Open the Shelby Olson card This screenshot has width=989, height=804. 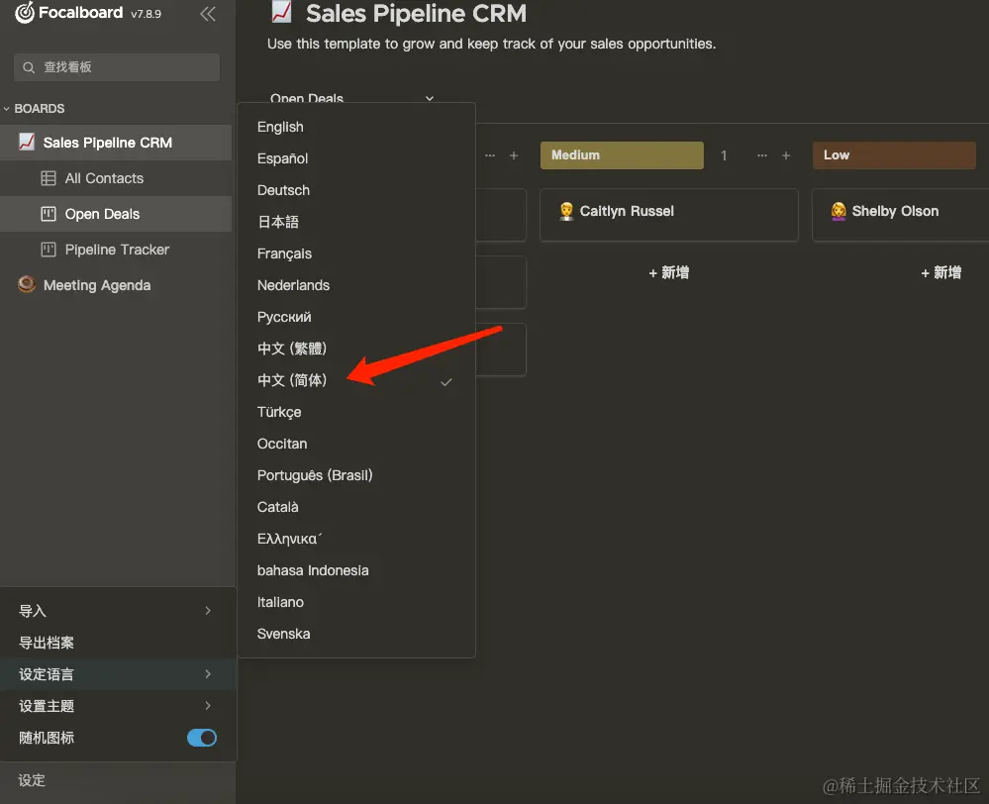(x=901, y=215)
